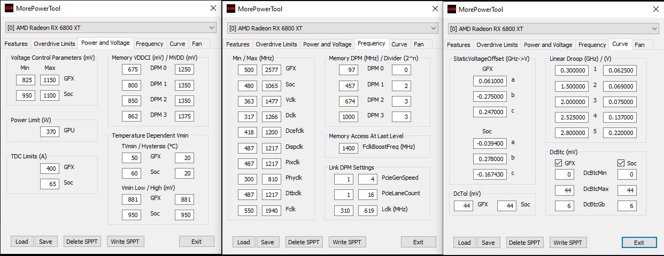Click Soc DcBtcGb field in right window

pyautogui.click(x=627, y=206)
